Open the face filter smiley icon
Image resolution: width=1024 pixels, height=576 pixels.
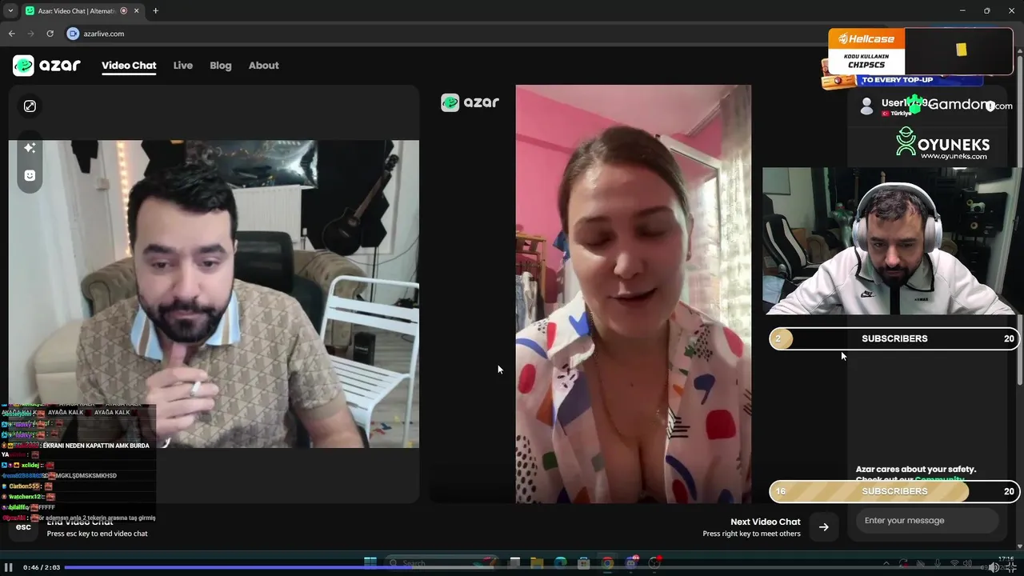point(30,175)
